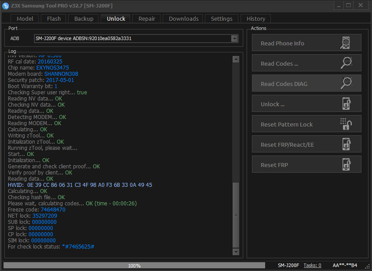The width and height of the screenshot is (372, 271).
Task: Click the NET lock code 35297209
Action: tap(44, 216)
